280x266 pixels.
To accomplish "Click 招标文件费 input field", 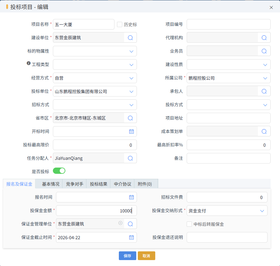I will (x=227, y=197).
